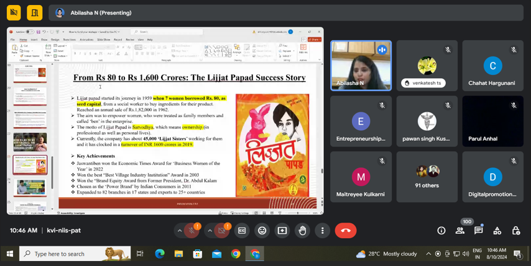Click the taskbar search box
The height and width of the screenshot is (266, 531).
(75, 254)
